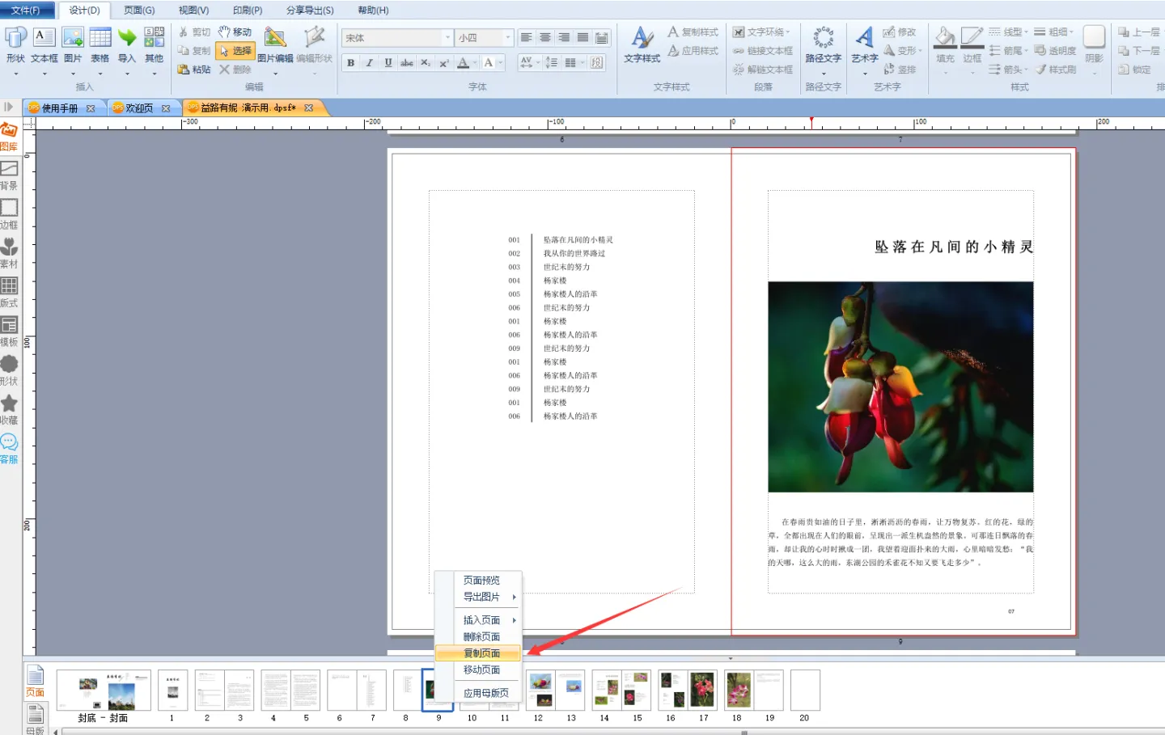Switch the bottom panel to 页面 view
1165x735 pixels.
click(x=35, y=682)
